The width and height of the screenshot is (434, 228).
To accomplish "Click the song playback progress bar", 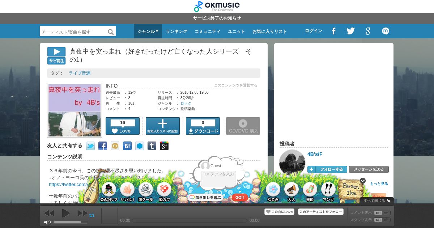I will tap(190, 220).
